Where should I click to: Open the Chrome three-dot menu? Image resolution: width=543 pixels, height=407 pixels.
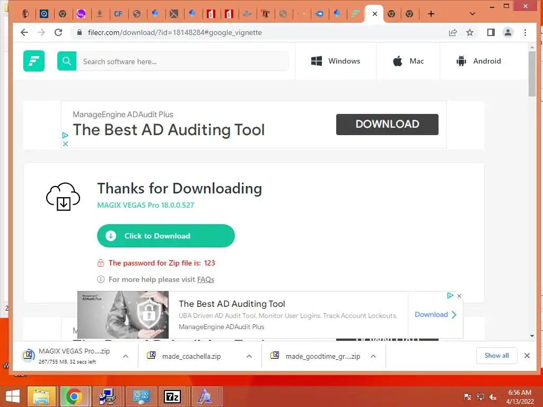(x=526, y=32)
